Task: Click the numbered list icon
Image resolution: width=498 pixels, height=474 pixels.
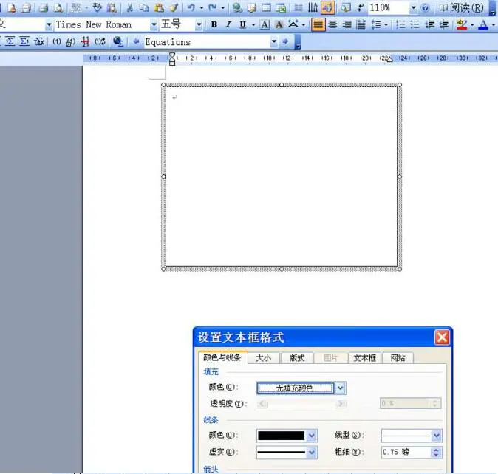Action: click(x=401, y=25)
